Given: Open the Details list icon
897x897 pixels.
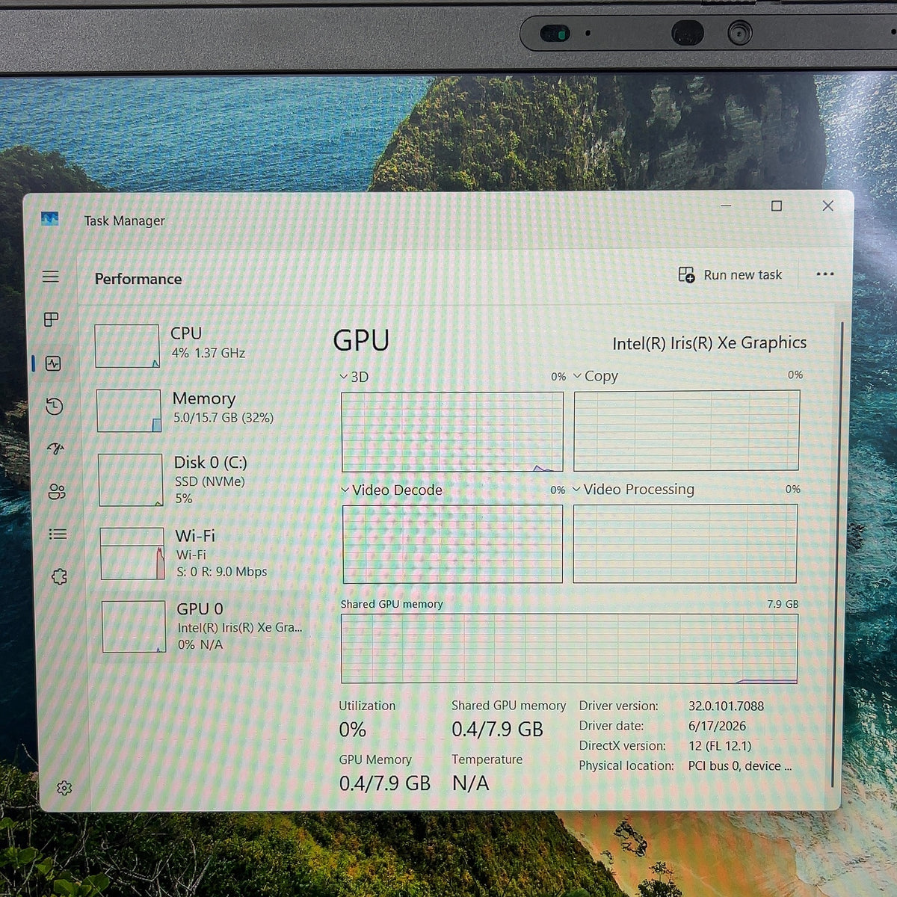Looking at the screenshot, I should 58,534.
